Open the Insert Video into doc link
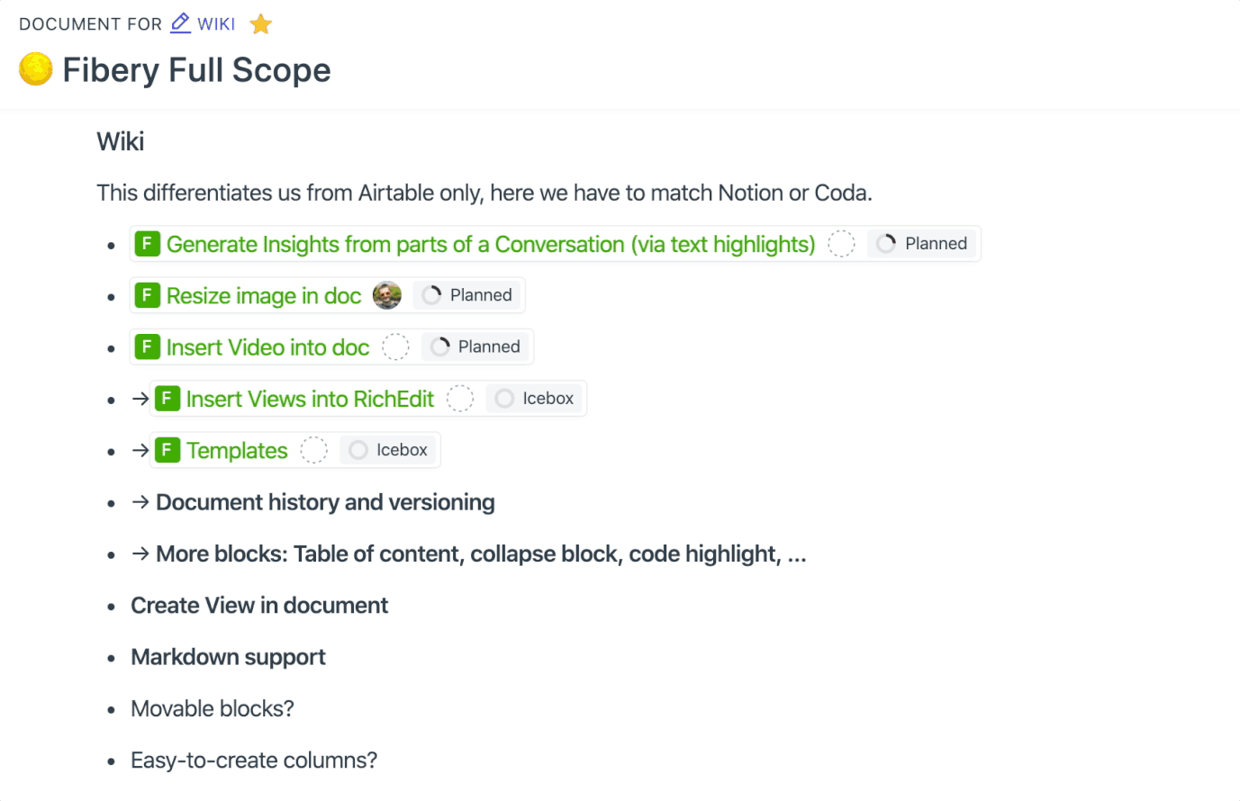The width and height of the screenshot is (1240, 801). coord(267,347)
